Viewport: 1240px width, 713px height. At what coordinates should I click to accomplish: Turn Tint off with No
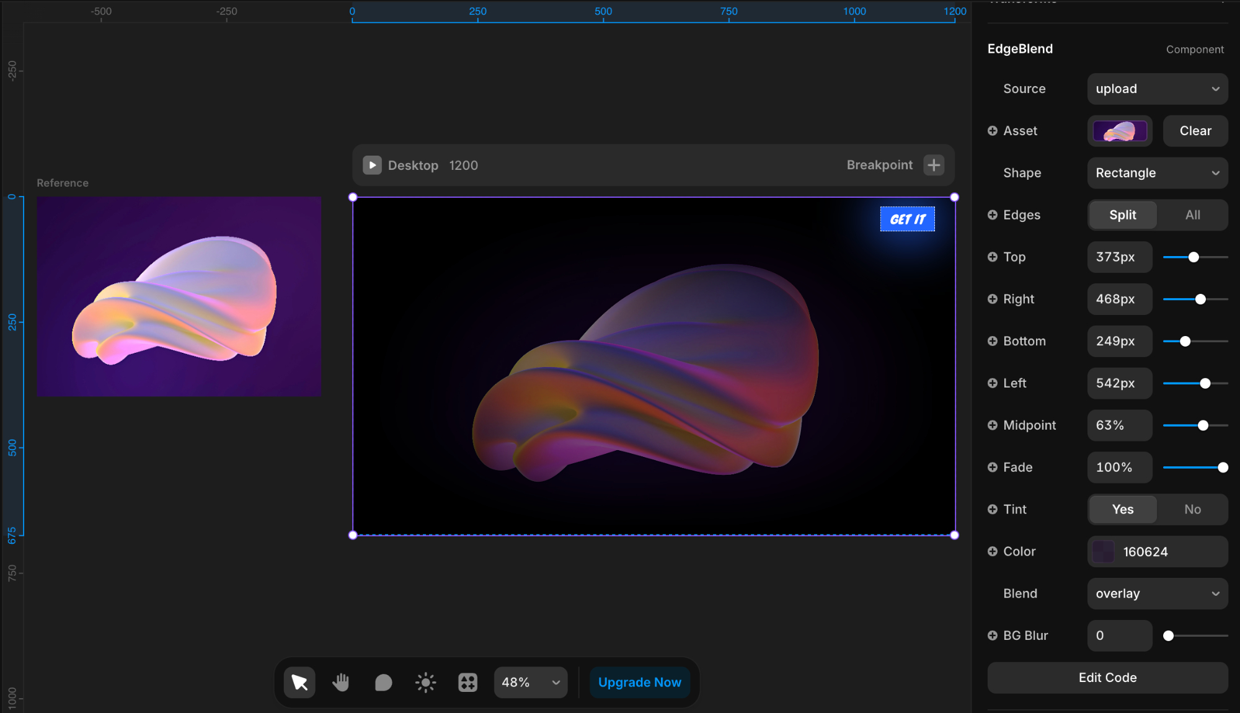pyautogui.click(x=1192, y=510)
